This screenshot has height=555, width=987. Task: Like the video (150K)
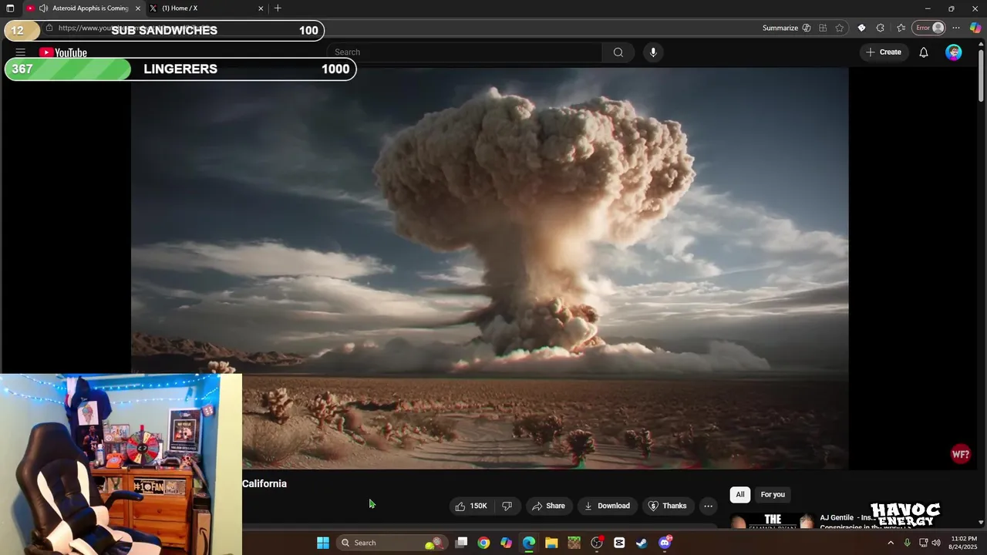(x=470, y=506)
